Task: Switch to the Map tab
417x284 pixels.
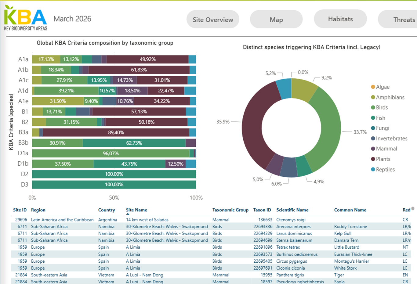Action: (276, 20)
